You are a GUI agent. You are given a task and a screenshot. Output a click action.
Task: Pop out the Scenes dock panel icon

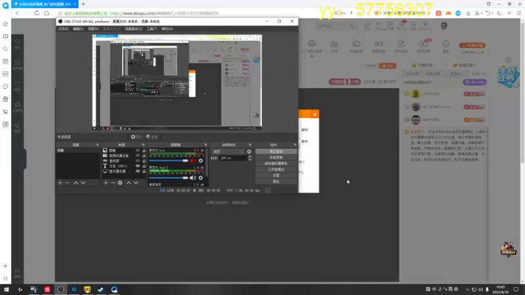click(x=97, y=145)
